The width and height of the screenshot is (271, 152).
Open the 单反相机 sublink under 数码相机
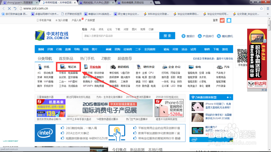click(114, 73)
